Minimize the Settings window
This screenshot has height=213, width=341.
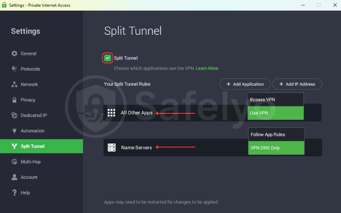coord(303,5)
